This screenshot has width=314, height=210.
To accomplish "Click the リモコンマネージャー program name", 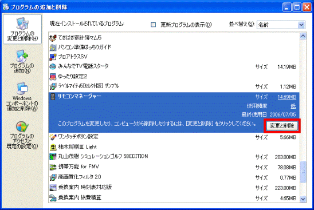I will click(80, 96).
